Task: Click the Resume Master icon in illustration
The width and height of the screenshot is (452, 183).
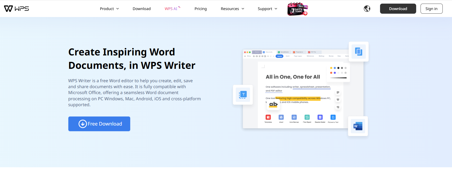Action: click(x=320, y=117)
